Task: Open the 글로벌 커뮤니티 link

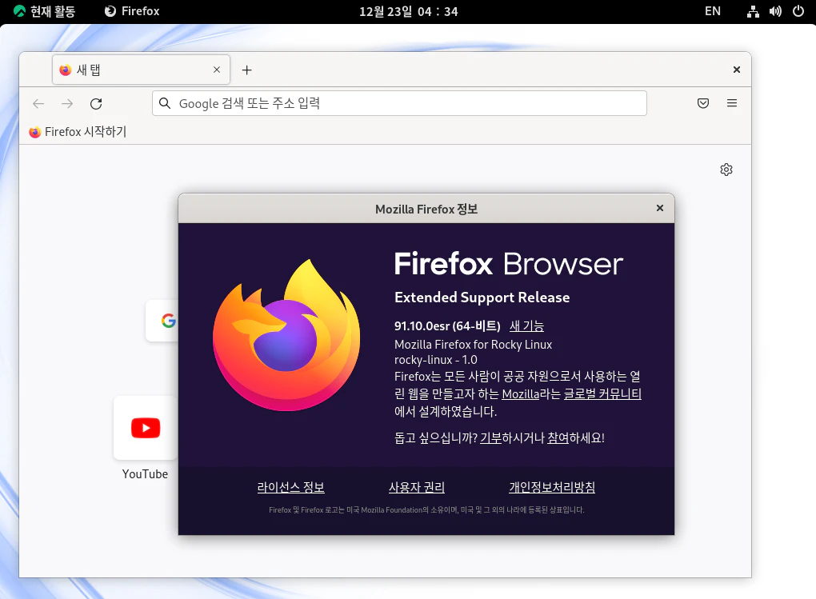Action: [x=602, y=394]
